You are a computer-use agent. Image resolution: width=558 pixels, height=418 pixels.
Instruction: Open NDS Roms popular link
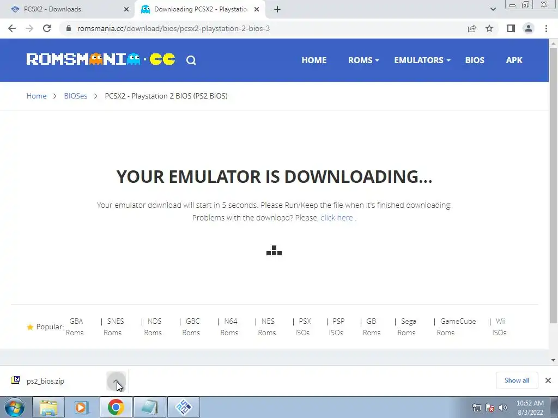click(x=153, y=327)
